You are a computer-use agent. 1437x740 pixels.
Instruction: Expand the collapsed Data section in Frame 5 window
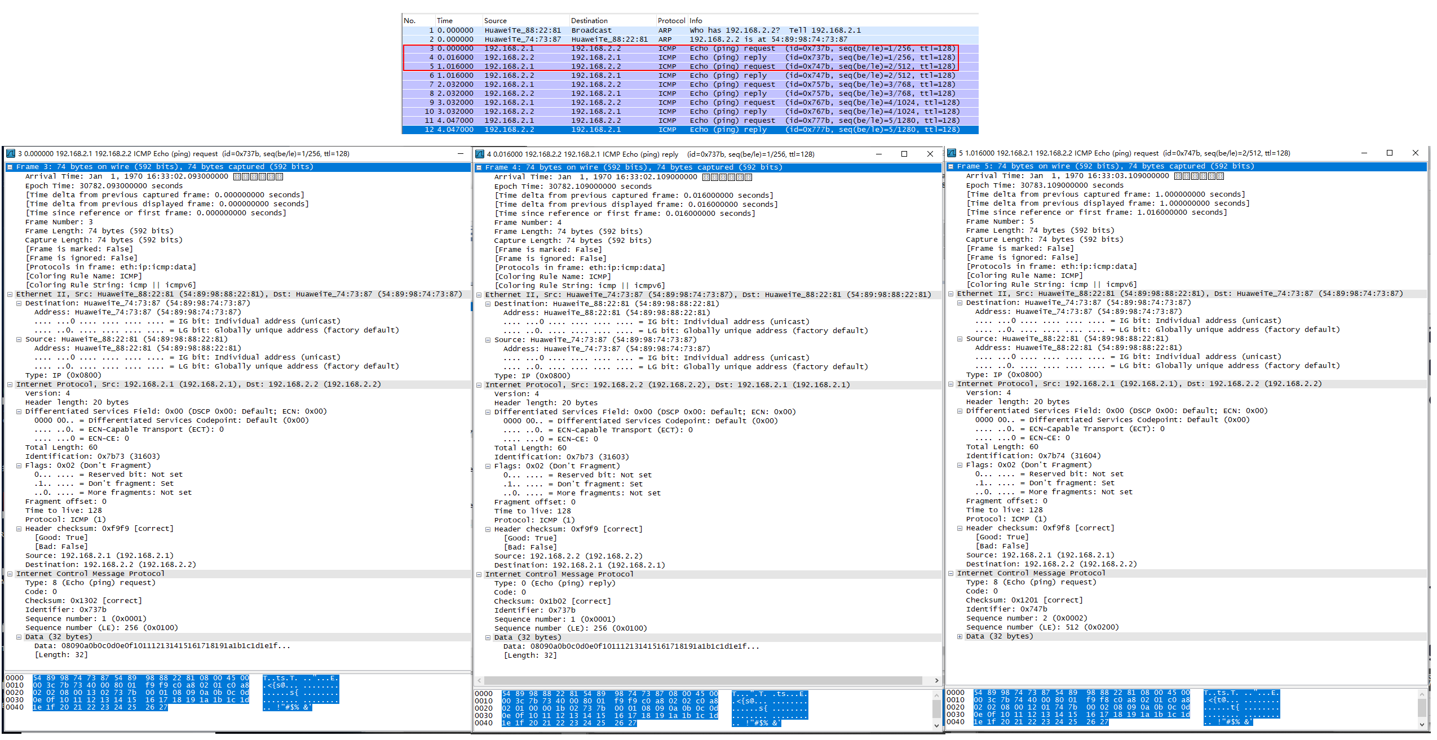(x=960, y=636)
